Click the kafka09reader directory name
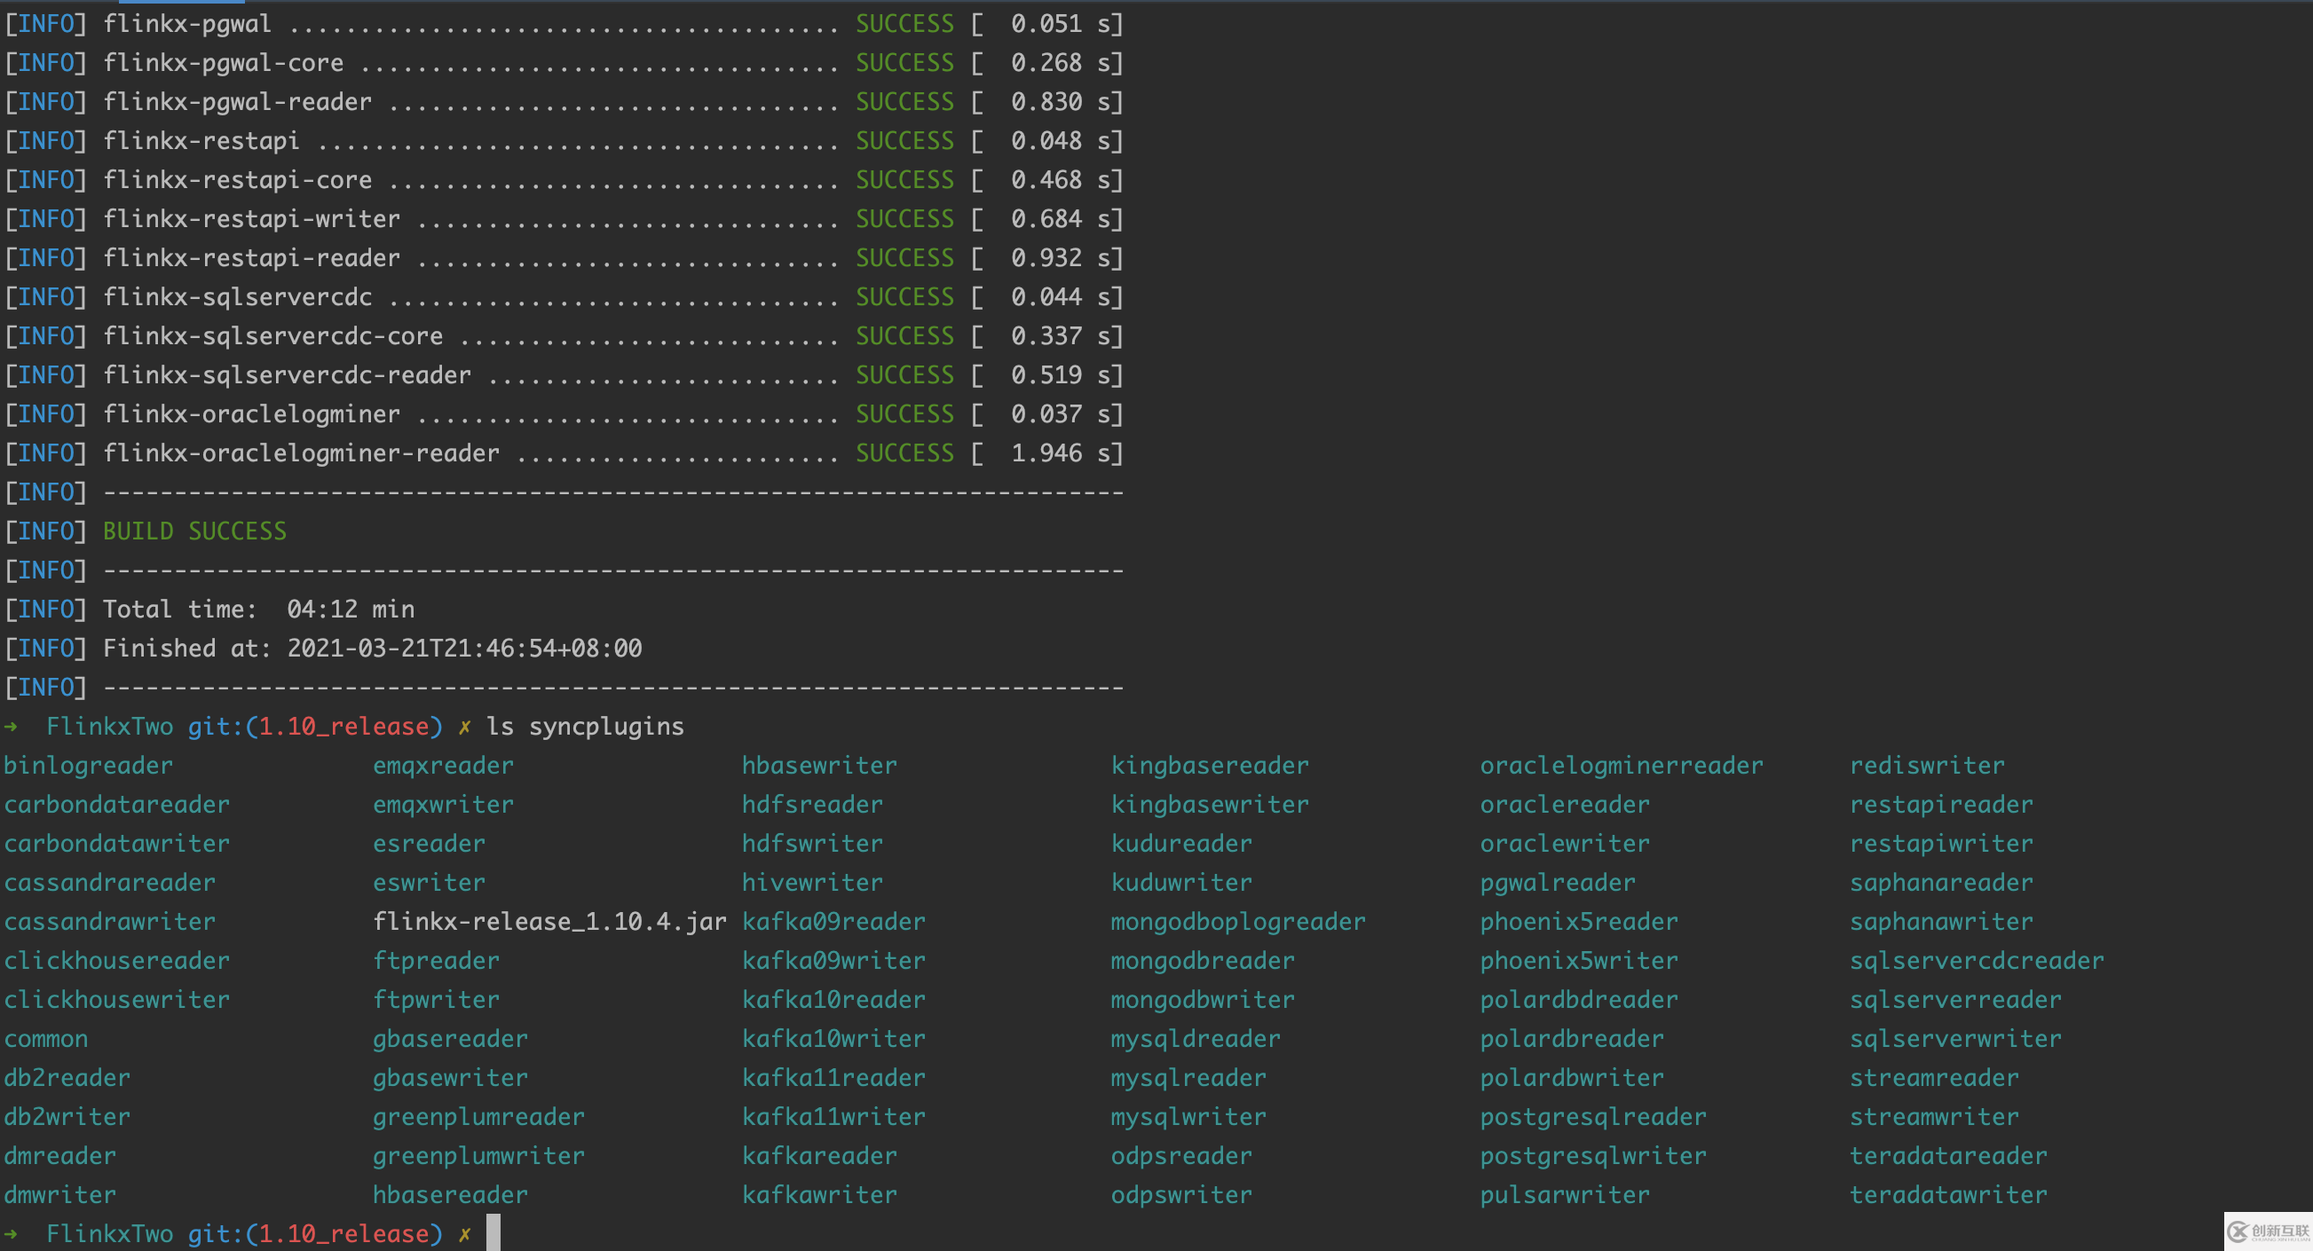 click(833, 922)
